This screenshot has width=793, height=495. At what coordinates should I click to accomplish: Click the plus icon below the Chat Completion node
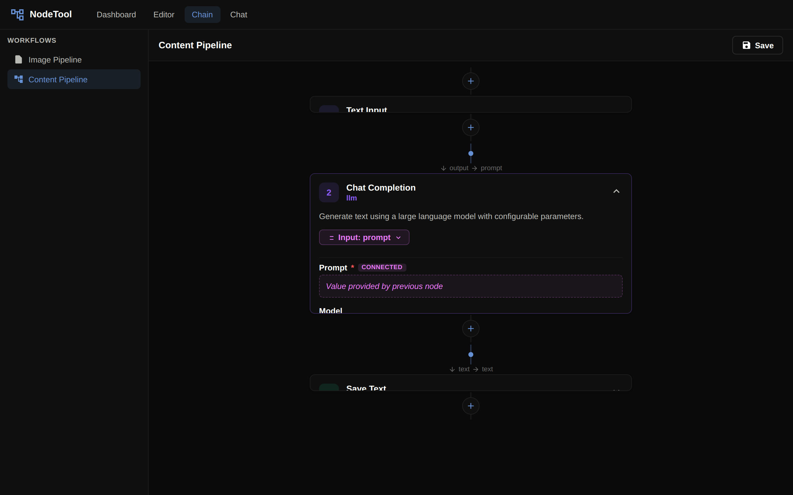pos(471,328)
